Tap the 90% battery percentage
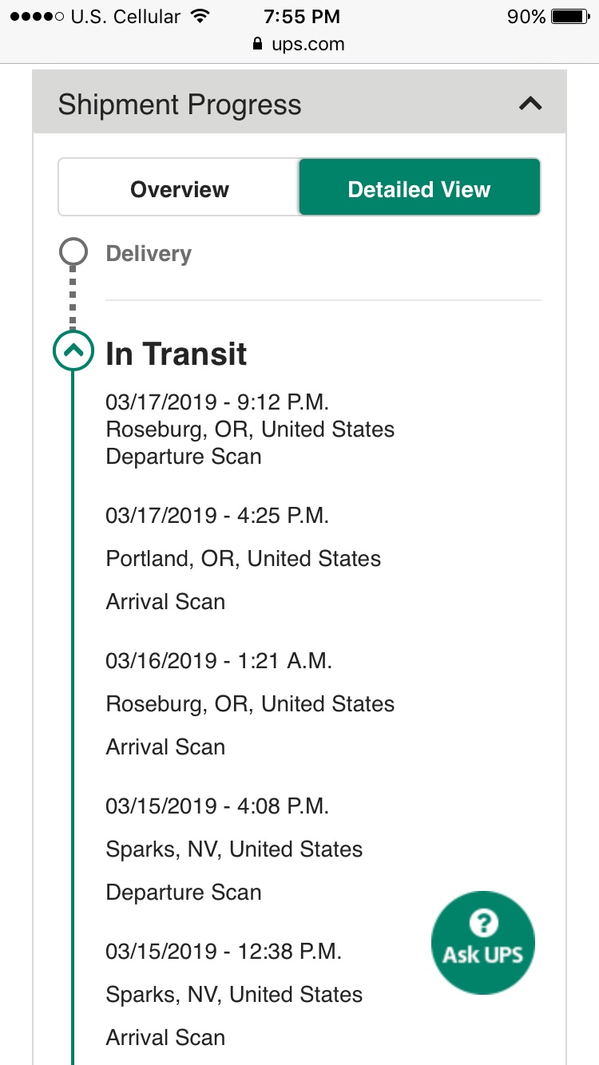Image resolution: width=599 pixels, height=1065 pixels. pos(526,16)
